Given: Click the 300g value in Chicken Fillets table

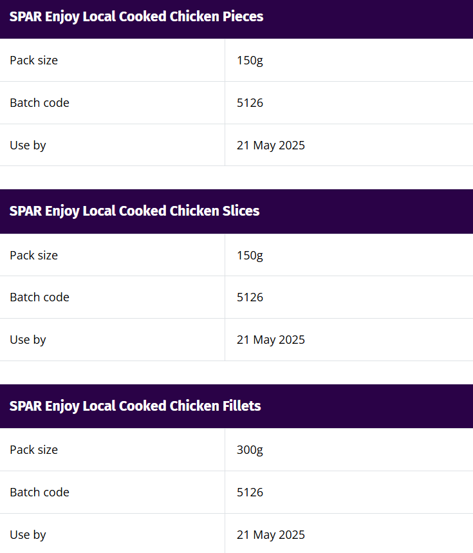Looking at the screenshot, I should point(250,449).
